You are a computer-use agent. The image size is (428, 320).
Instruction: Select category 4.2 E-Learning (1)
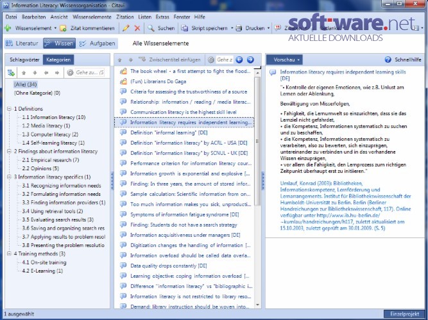click(x=42, y=271)
